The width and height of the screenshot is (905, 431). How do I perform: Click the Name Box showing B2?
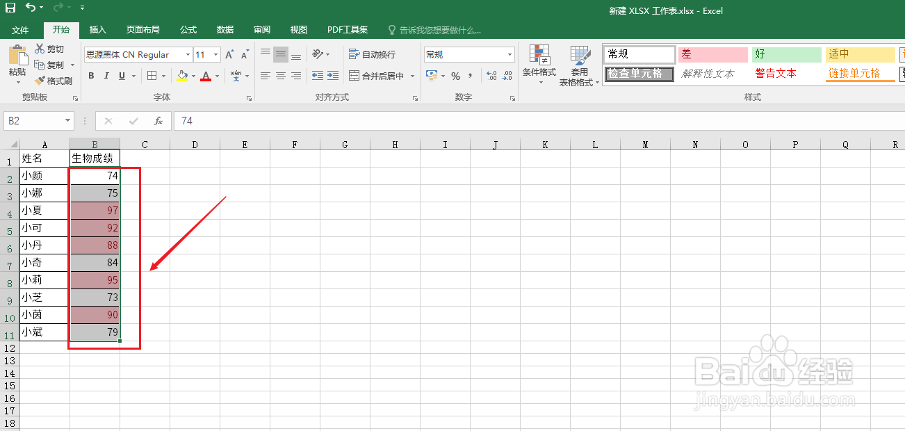(x=35, y=120)
